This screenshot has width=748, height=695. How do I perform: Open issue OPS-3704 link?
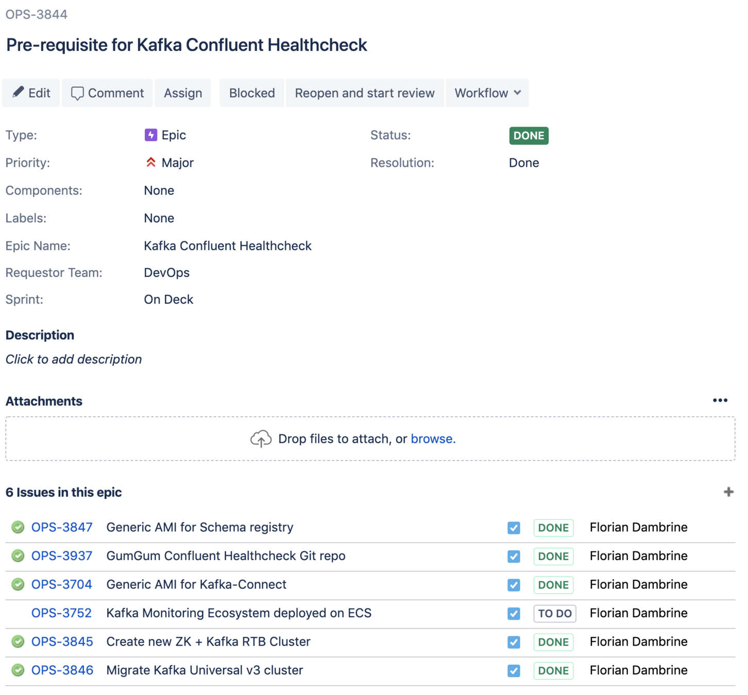tap(62, 584)
